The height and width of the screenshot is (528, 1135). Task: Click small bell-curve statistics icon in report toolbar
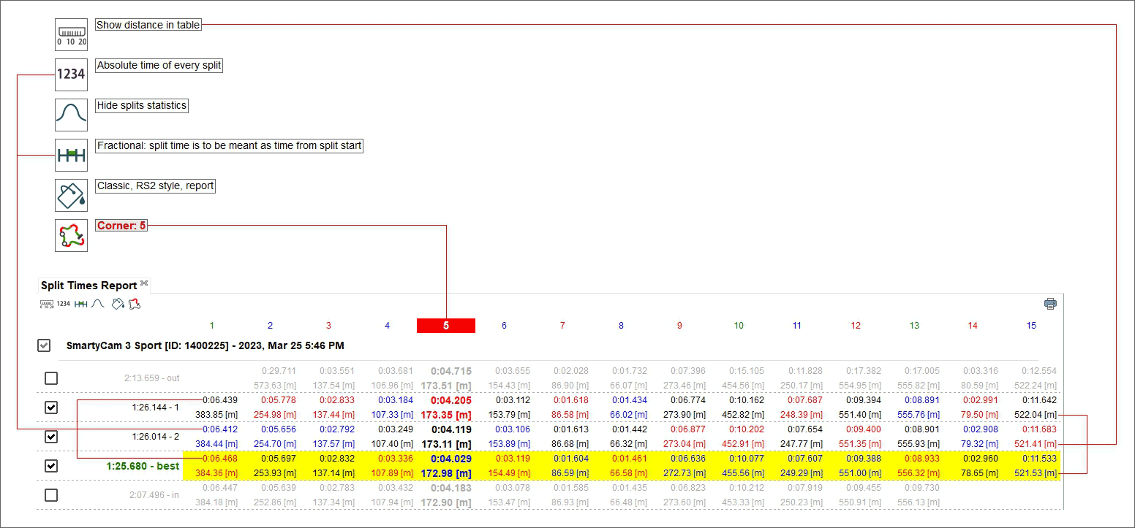(x=97, y=304)
